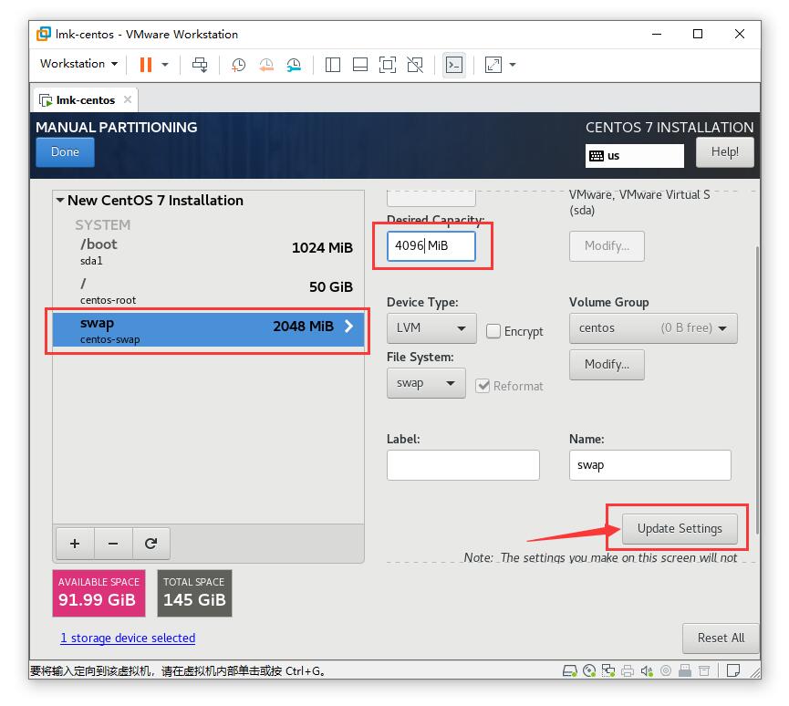Add a new mount point with plus button

75,544
